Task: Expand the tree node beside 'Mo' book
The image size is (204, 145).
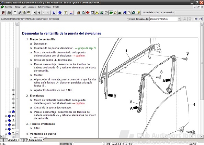Action: pos(6,116)
